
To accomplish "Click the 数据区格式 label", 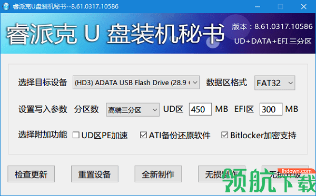I will 226,82.
